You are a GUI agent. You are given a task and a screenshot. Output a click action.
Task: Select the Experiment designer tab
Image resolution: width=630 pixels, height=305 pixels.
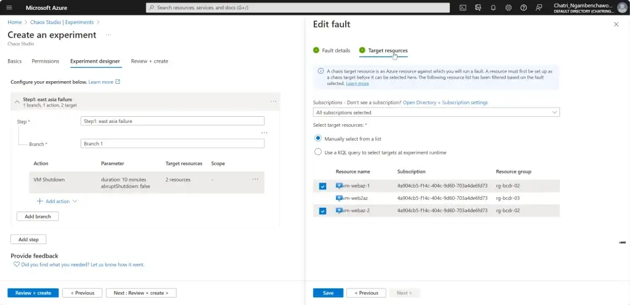pyautogui.click(x=95, y=61)
